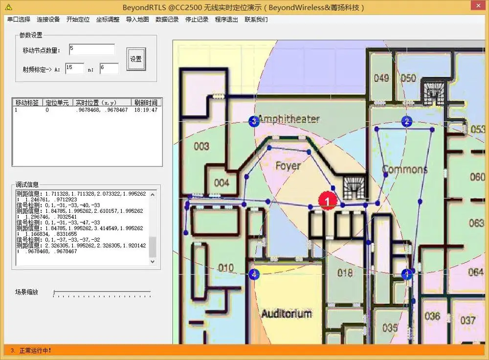
Task: Click room 003 on the map
Action: (x=201, y=146)
